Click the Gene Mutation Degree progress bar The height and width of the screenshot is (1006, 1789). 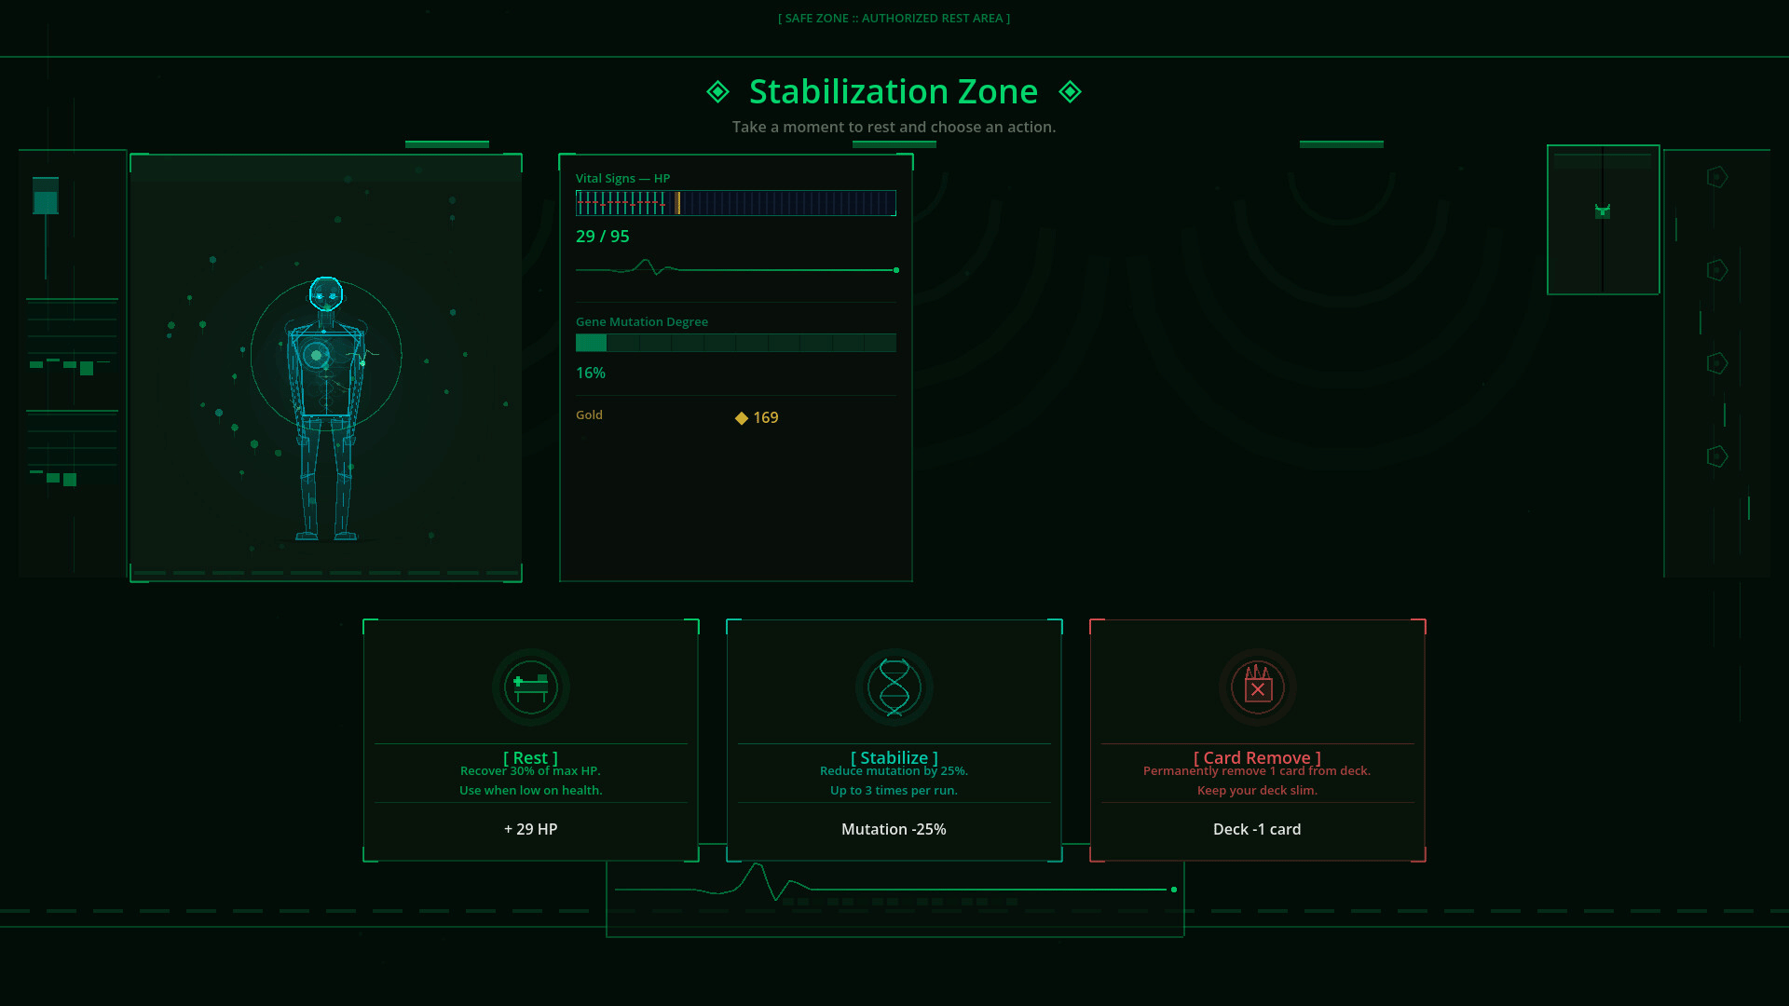point(736,343)
